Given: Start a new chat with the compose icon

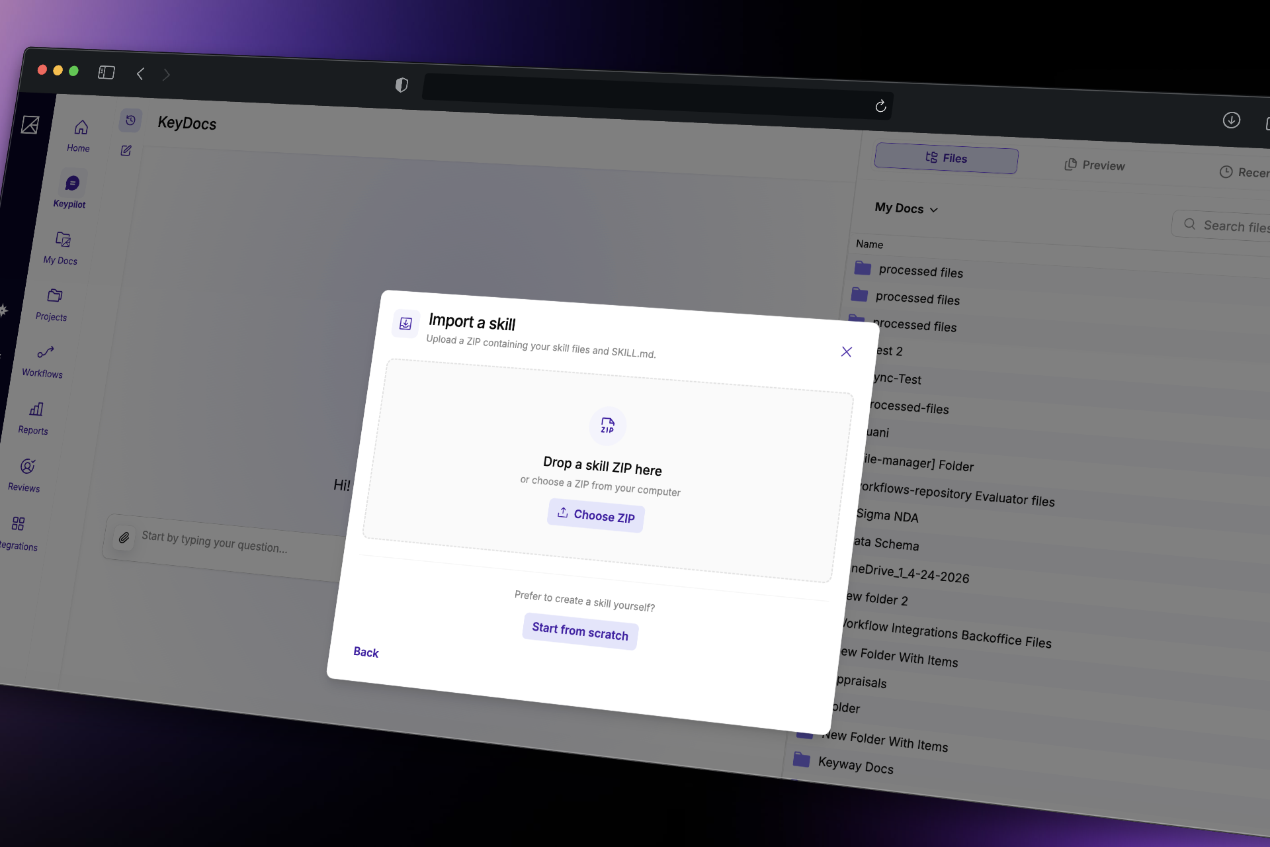Looking at the screenshot, I should tap(126, 150).
